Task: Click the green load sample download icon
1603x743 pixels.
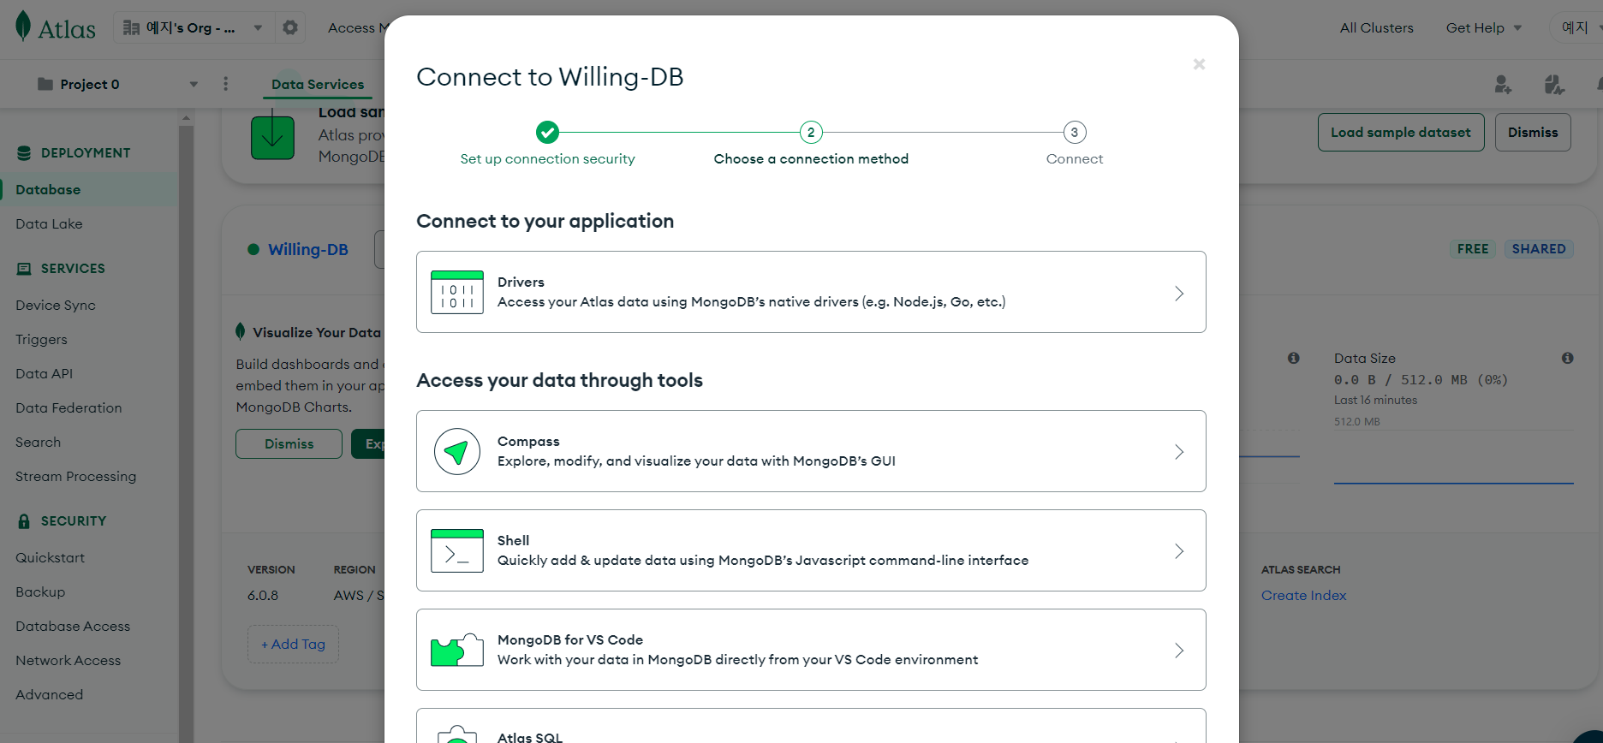Action: (x=272, y=137)
